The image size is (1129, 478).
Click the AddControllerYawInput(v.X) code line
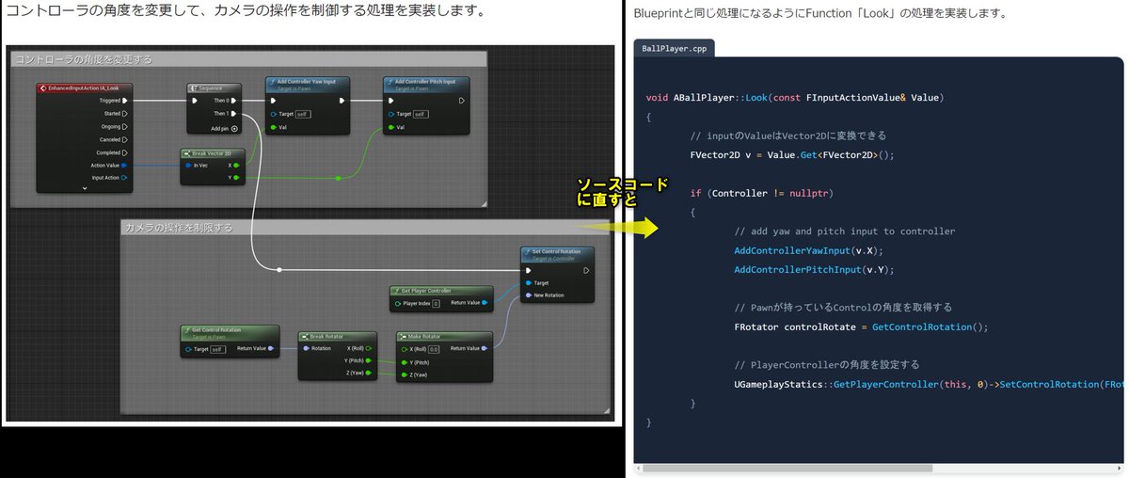pyautogui.click(x=809, y=250)
